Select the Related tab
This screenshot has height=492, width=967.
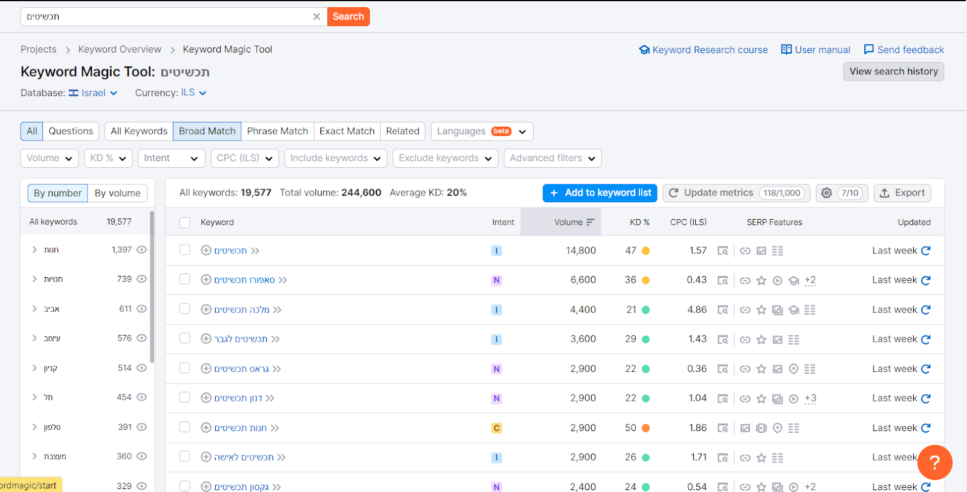403,131
